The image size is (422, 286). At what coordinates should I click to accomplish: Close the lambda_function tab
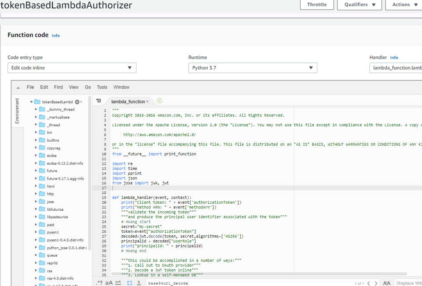(147, 102)
